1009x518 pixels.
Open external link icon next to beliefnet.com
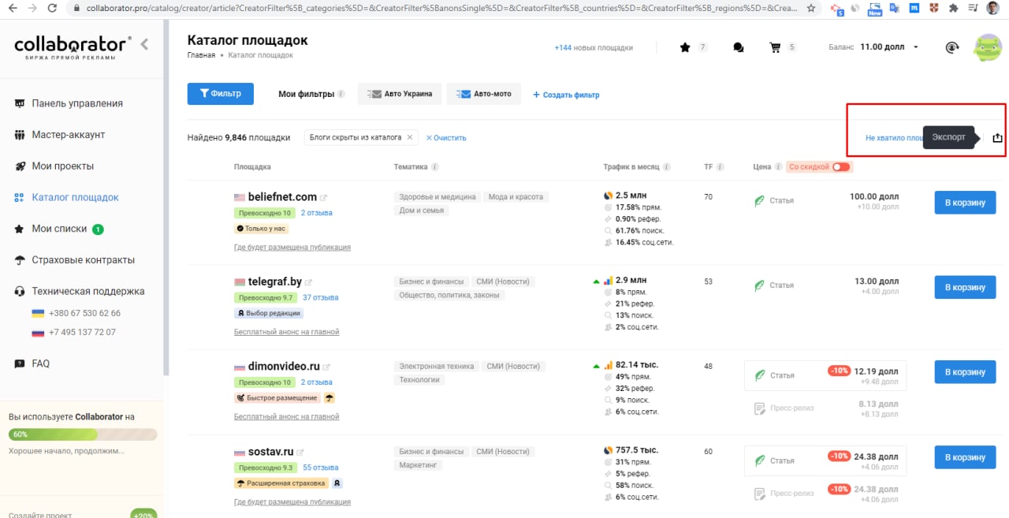pyautogui.click(x=323, y=197)
